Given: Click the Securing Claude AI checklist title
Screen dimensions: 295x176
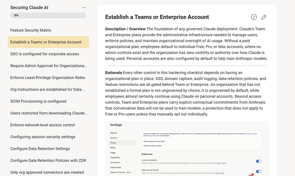Looking at the screenshot, I should 29,8.
